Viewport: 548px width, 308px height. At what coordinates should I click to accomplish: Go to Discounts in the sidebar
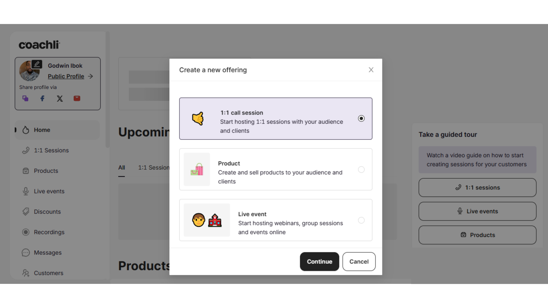point(47,212)
